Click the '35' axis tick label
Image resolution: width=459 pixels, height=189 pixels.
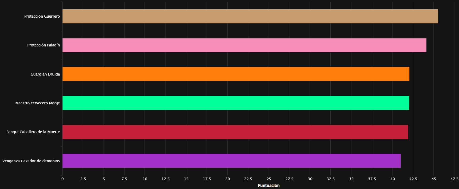click(351, 179)
